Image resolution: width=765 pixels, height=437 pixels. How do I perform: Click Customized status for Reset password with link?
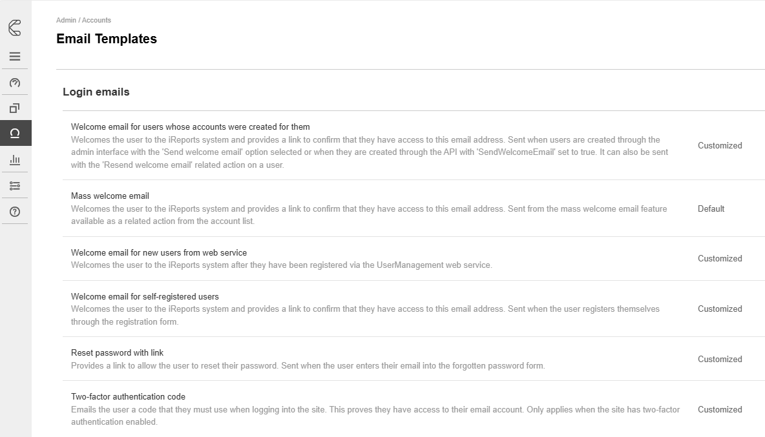(x=720, y=360)
